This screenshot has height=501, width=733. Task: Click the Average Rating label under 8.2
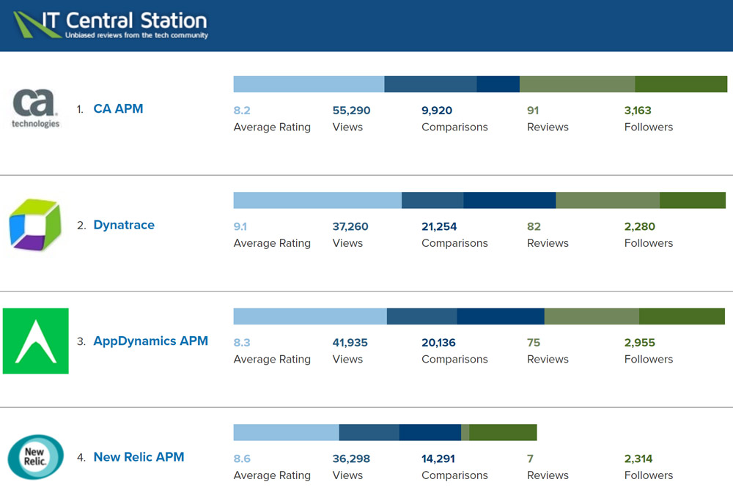click(x=272, y=127)
